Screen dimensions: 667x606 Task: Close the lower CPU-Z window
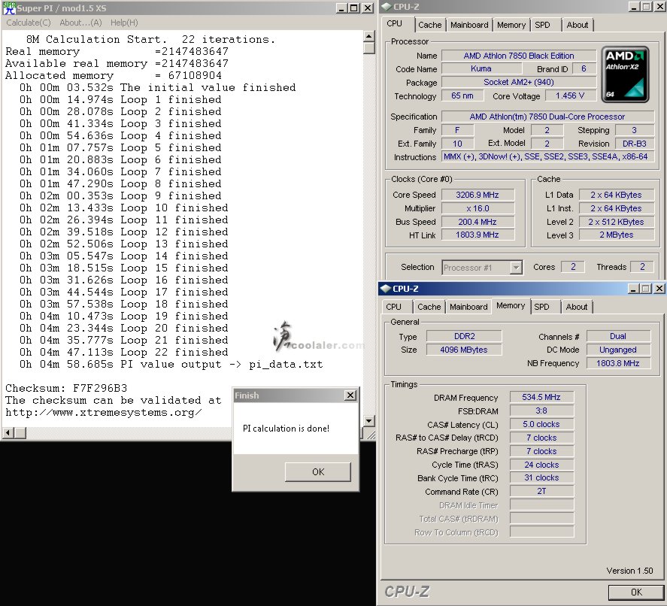pos(659,289)
